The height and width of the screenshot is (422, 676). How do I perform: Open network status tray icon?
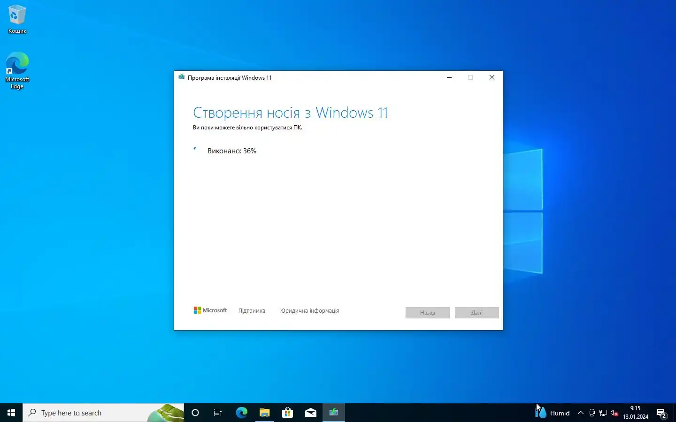tap(603, 413)
